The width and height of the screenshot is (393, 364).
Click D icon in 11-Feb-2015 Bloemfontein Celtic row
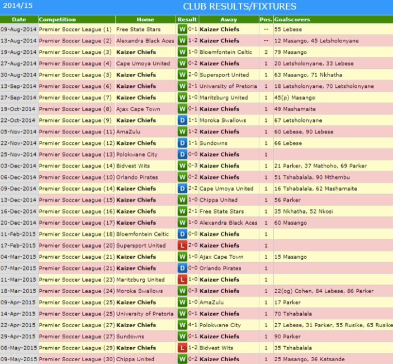tap(182, 234)
